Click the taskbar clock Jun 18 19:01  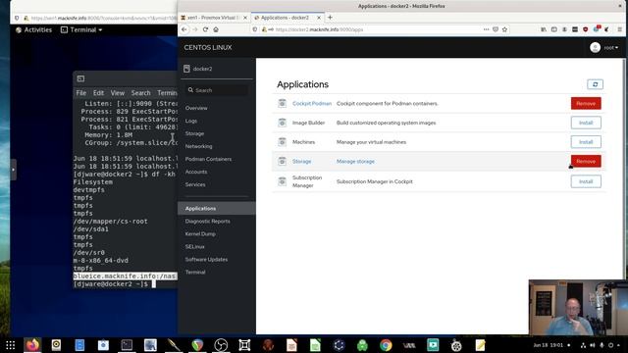pyautogui.click(x=548, y=345)
